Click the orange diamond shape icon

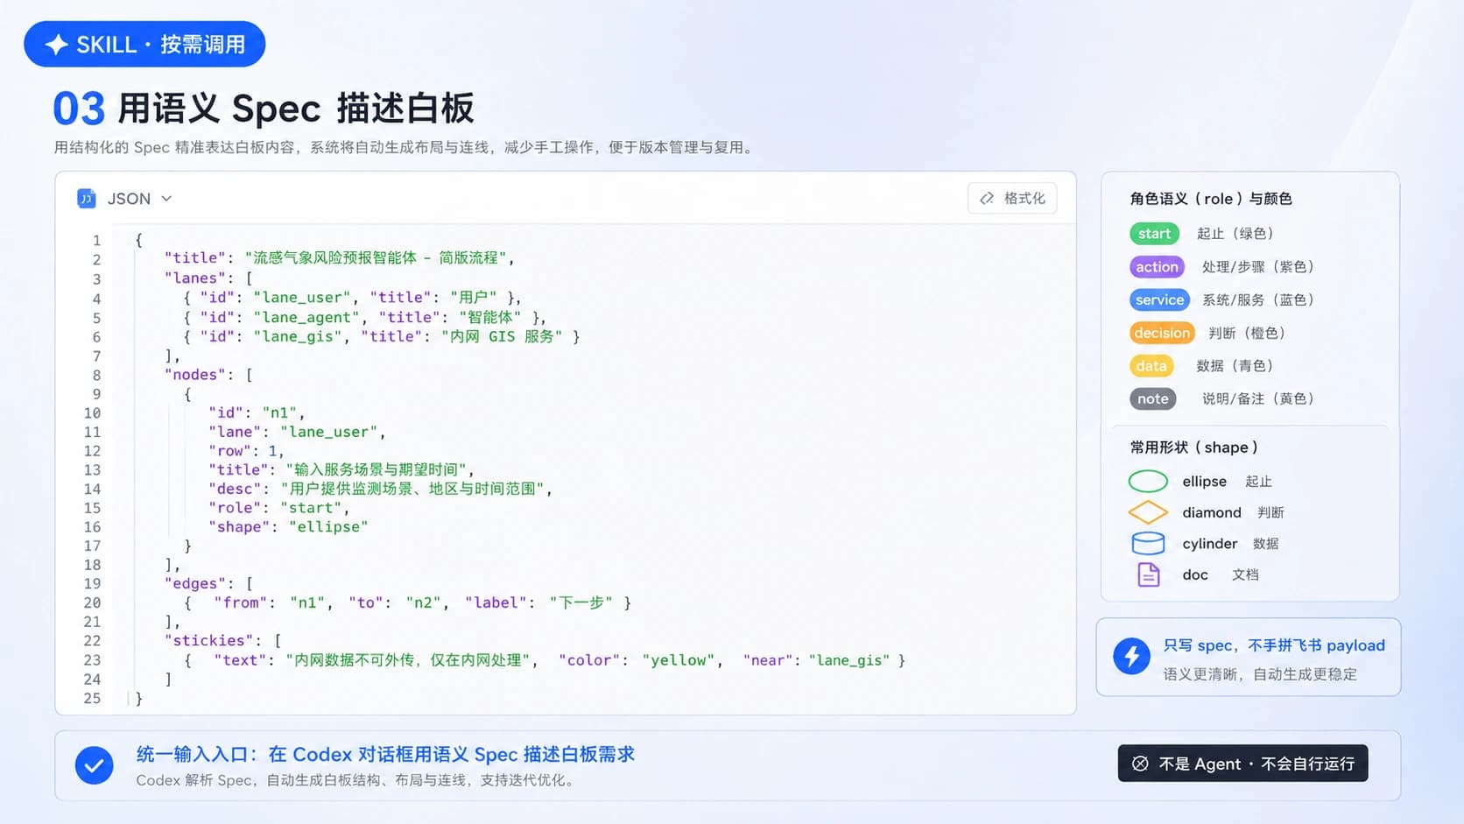(1148, 512)
